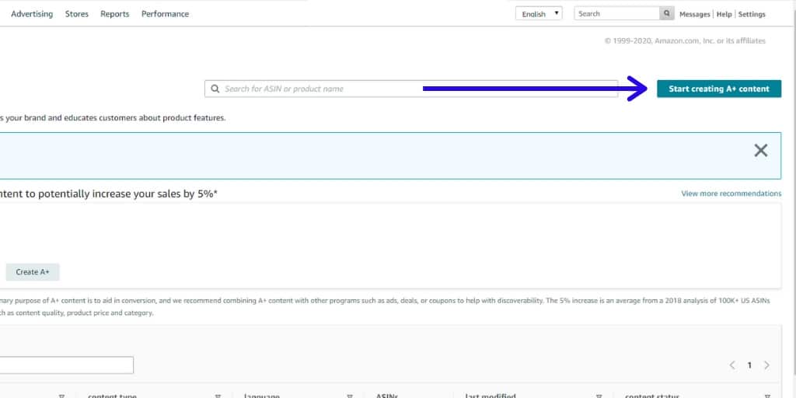Screen dimensions: 796x398
Task: Focus the filter box above the content table
Action: pos(67,365)
